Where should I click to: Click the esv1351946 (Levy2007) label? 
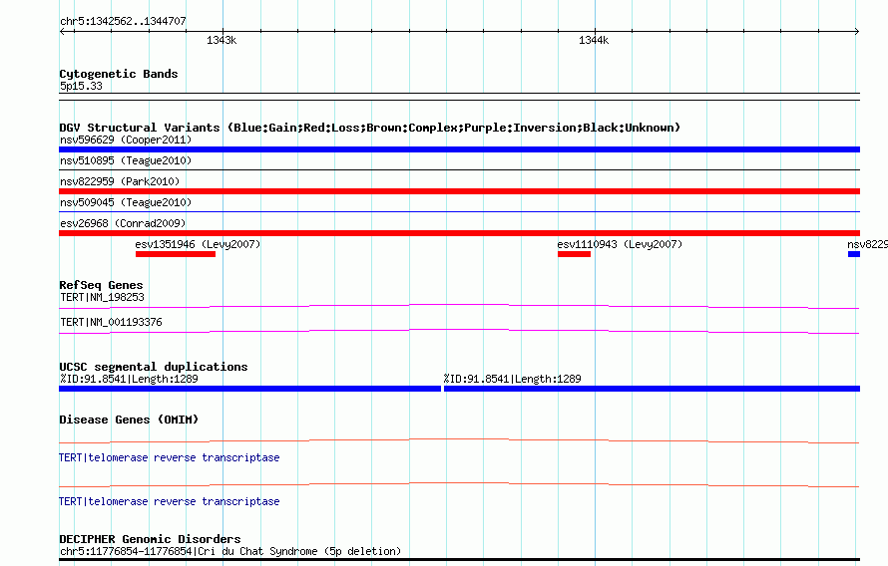click(198, 244)
